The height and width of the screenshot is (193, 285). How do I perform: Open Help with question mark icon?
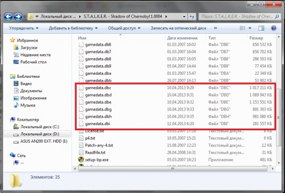point(274,28)
